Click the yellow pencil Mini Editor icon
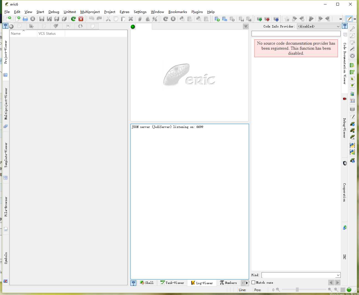This screenshot has width=359, height=295. pos(349,19)
